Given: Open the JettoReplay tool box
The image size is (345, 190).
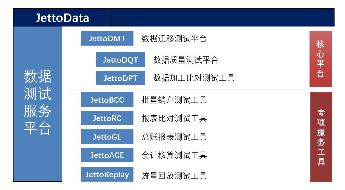Looking at the screenshot, I should [x=107, y=174].
